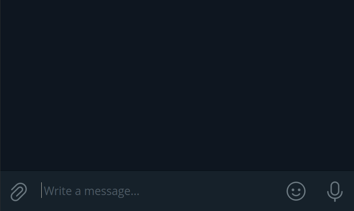Viewport: 354px width, 211px height.
Task: Click the Write a message… placeholder
Action: (x=92, y=191)
